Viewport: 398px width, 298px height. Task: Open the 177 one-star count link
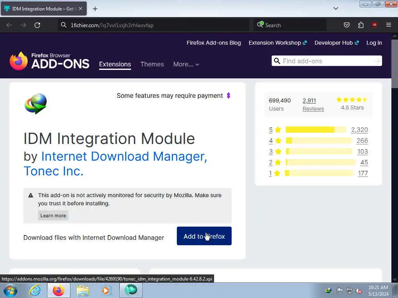363,173
